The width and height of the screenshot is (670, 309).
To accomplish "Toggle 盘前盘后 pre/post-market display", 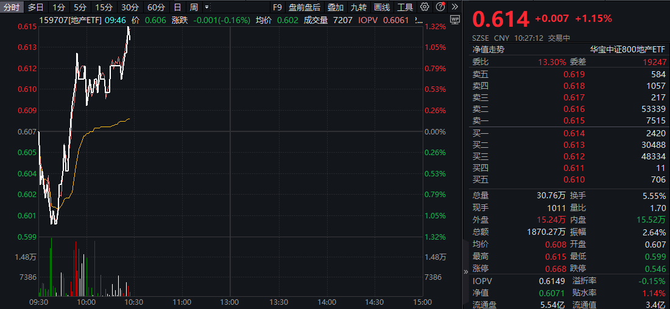I will (x=305, y=7).
